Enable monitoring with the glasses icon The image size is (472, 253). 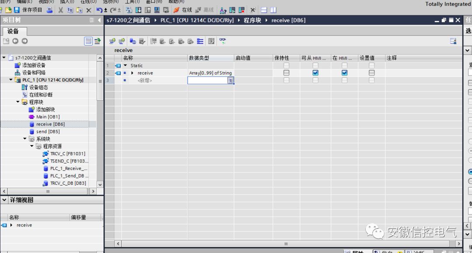[222, 41]
